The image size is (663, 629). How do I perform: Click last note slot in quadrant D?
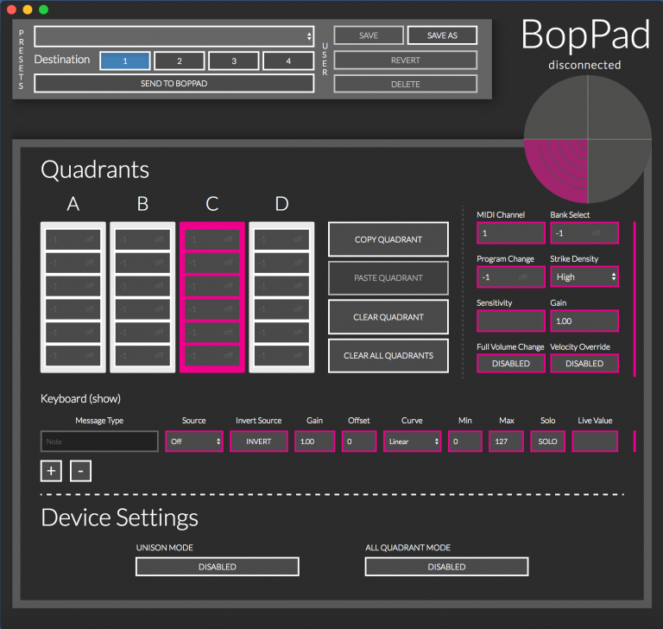(x=281, y=355)
